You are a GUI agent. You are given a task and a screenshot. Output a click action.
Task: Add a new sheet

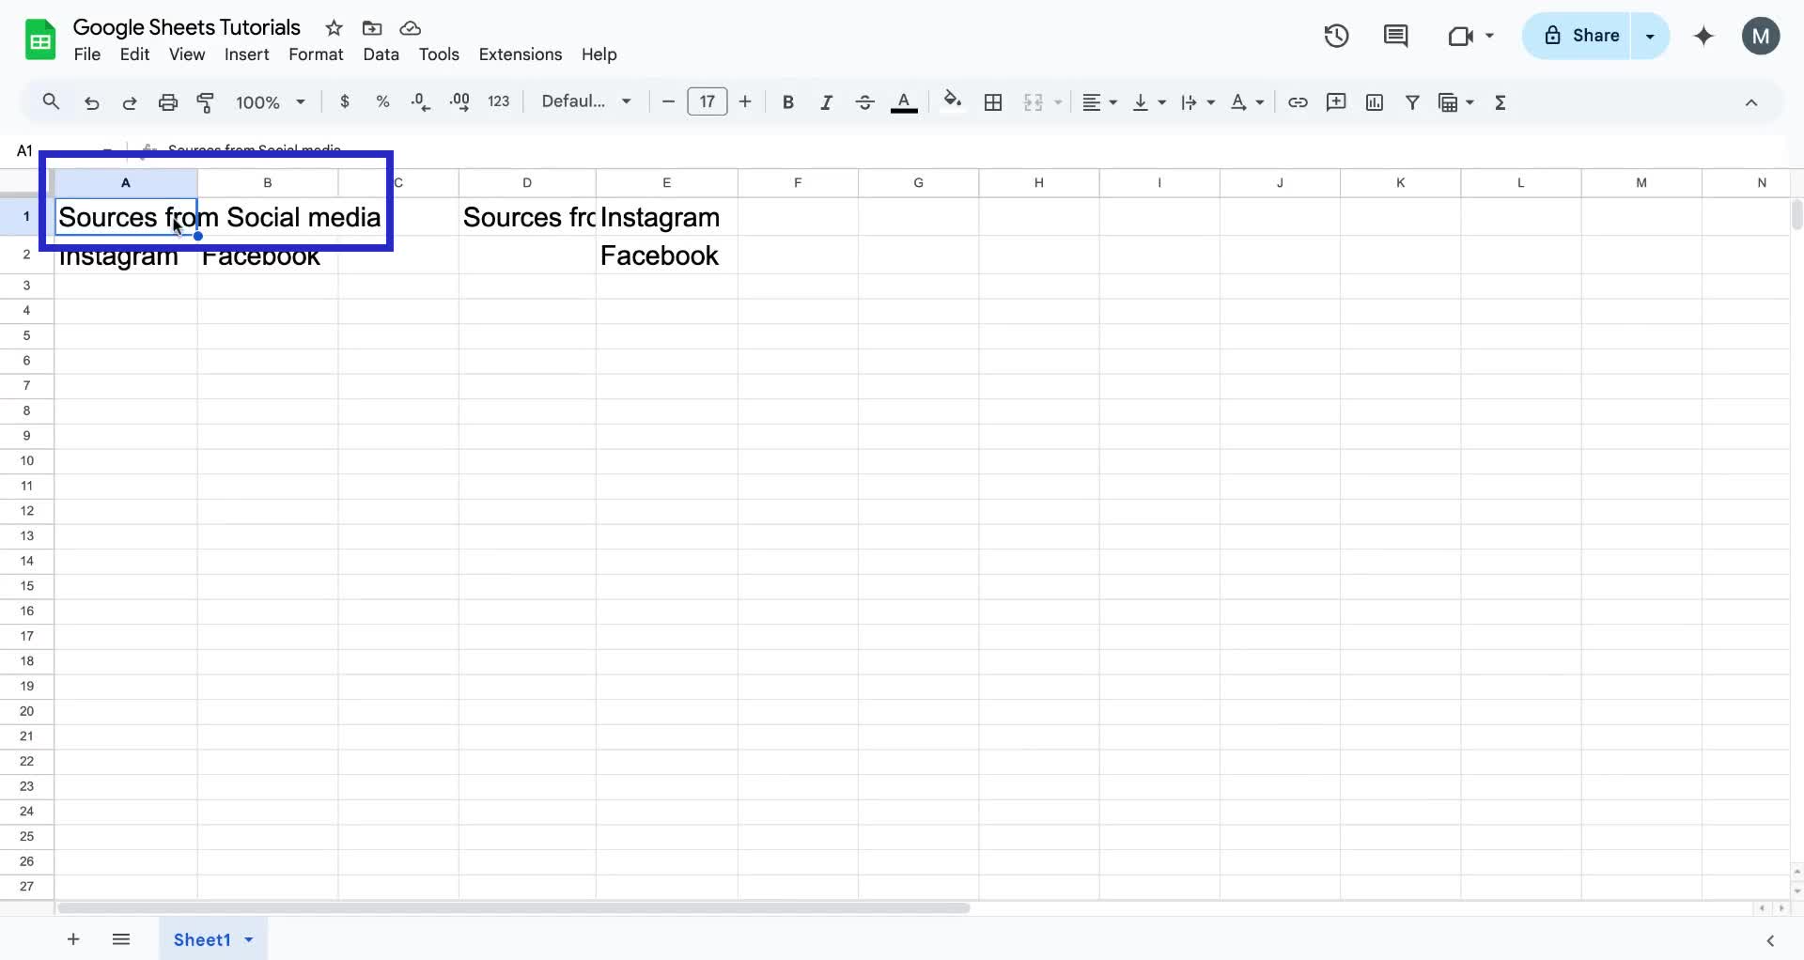coord(73,939)
